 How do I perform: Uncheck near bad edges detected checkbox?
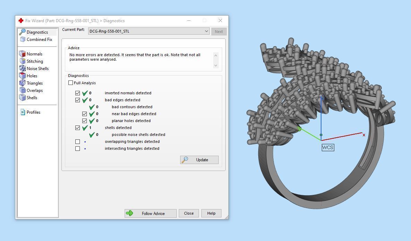[84, 114]
